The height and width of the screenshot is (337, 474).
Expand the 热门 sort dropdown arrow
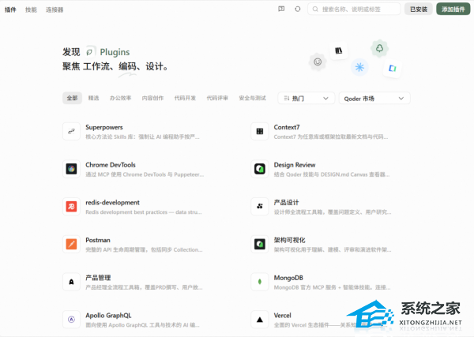tap(325, 99)
